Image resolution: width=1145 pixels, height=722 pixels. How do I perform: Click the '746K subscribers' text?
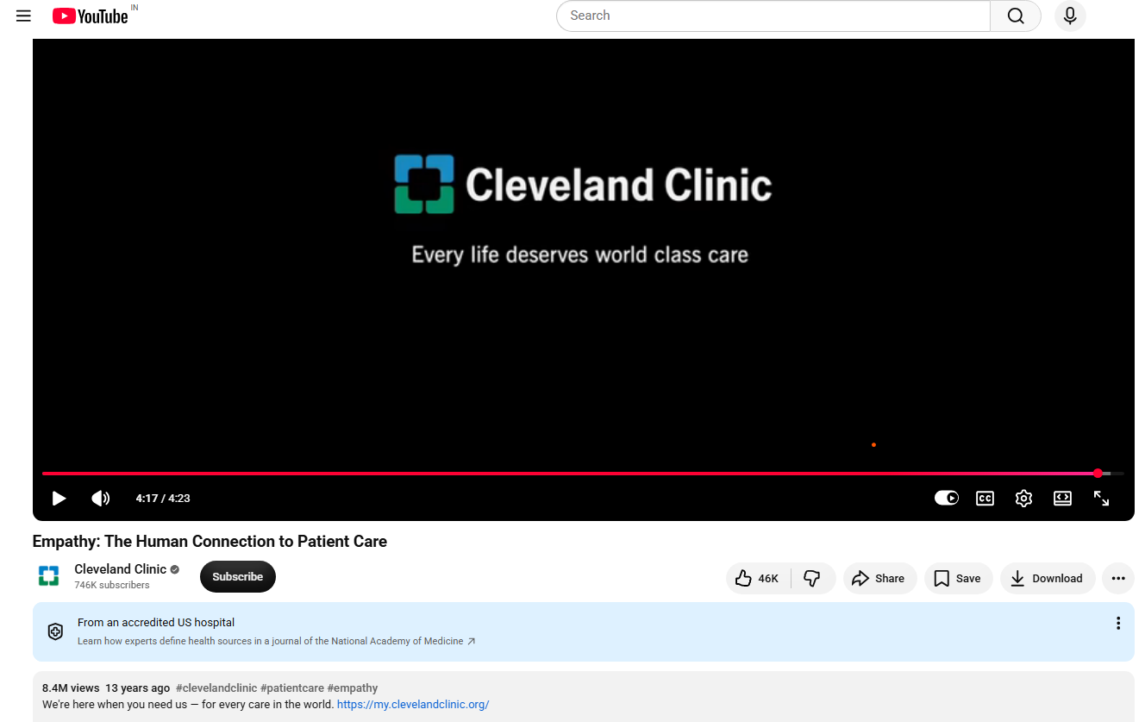tap(112, 585)
